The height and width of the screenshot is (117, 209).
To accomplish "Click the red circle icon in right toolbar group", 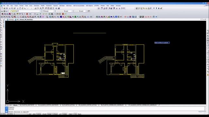I will (125, 17).
